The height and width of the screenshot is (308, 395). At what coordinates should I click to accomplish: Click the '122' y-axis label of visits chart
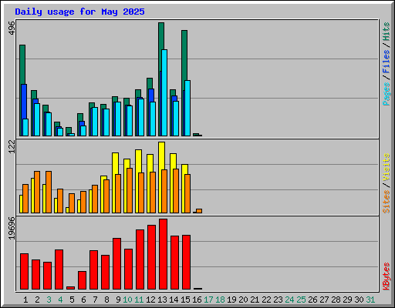[12, 147]
